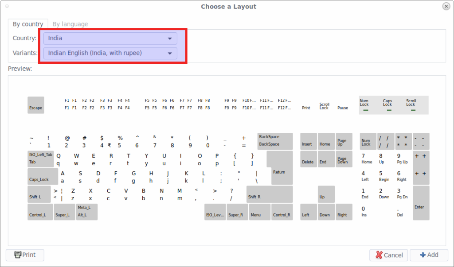Click the BackSpace key in preview
Viewport: 454px width, 267px height.
point(275,141)
